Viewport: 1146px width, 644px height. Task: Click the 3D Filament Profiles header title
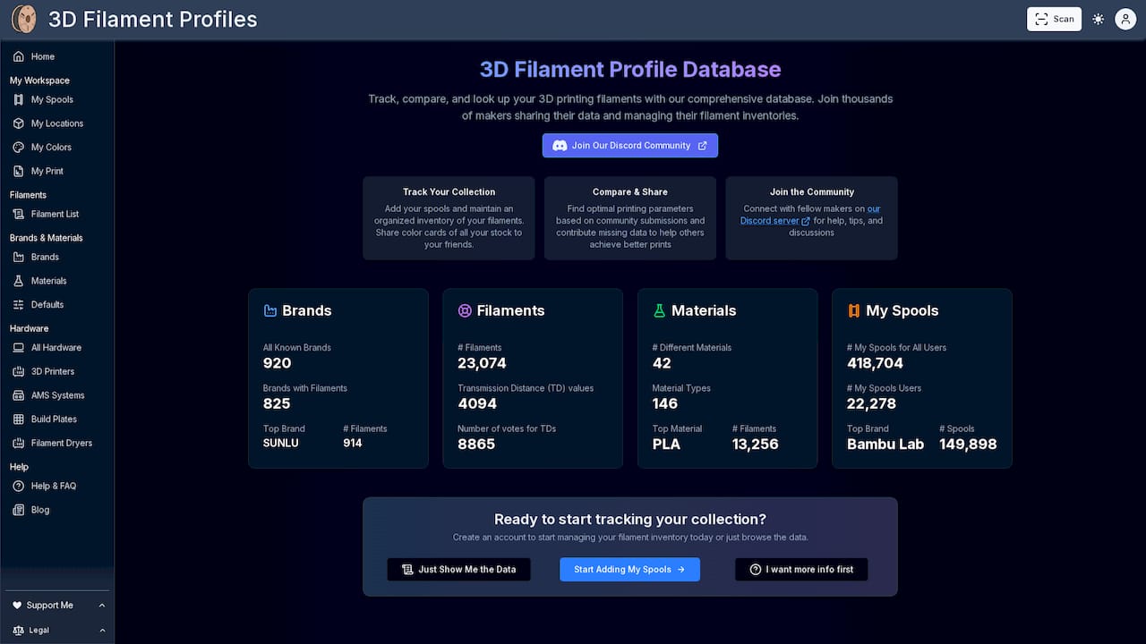click(153, 19)
